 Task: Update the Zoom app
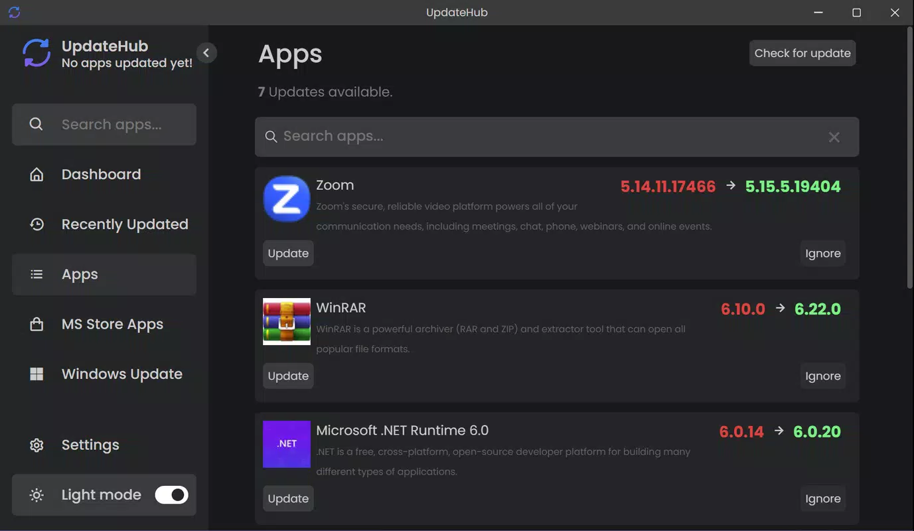[288, 254]
